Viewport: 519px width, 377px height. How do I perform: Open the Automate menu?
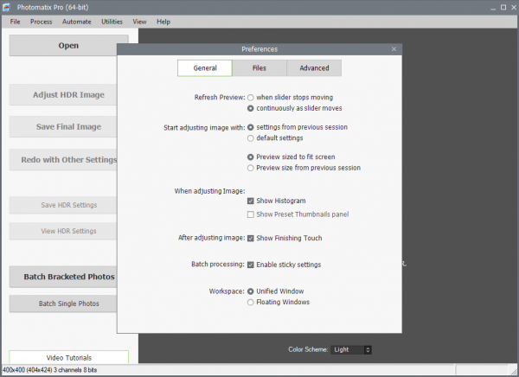point(76,21)
